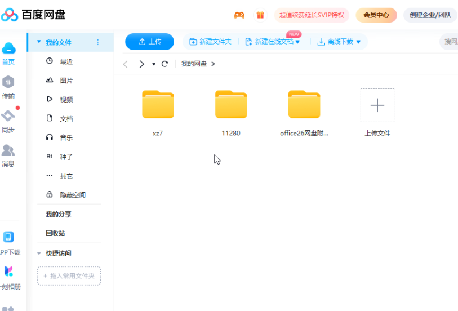458x311 pixels.
Task: Click the back navigation arrow
Action: pos(126,64)
